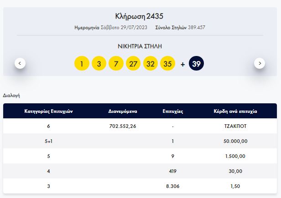This screenshot has height=198, width=281.
Task: Click the Επιτυχίες column header
Action: pos(173,111)
